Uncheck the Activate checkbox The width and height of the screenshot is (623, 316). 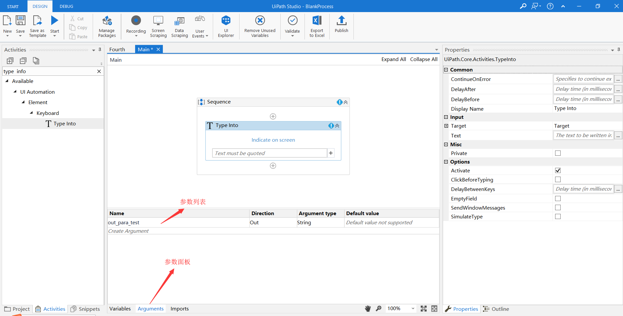tap(558, 170)
